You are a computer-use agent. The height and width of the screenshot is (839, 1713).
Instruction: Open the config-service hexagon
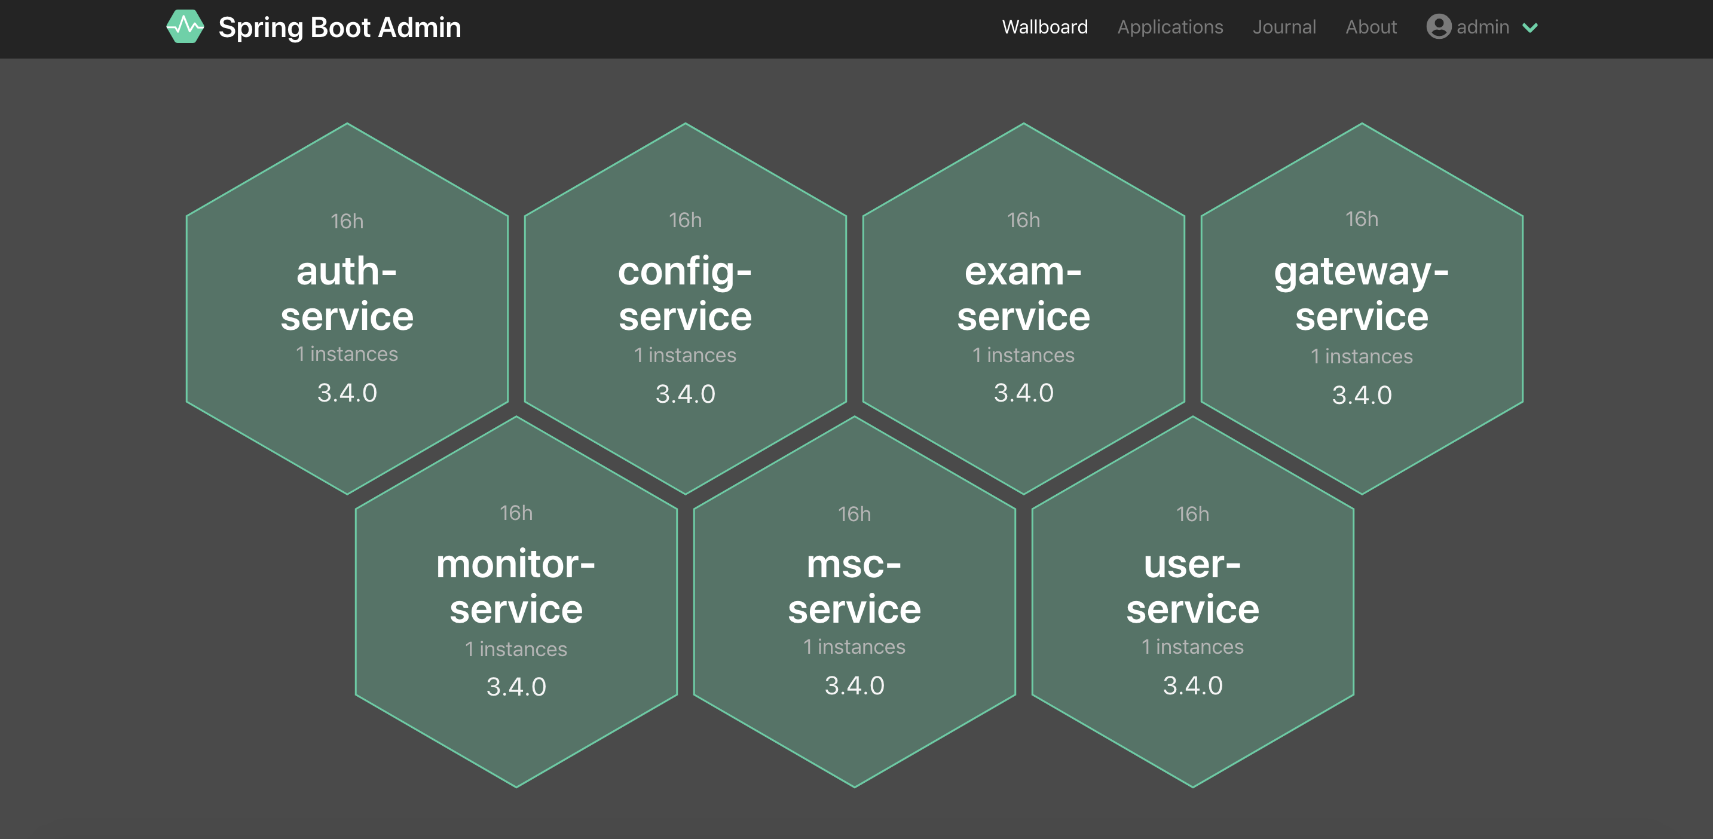685,308
